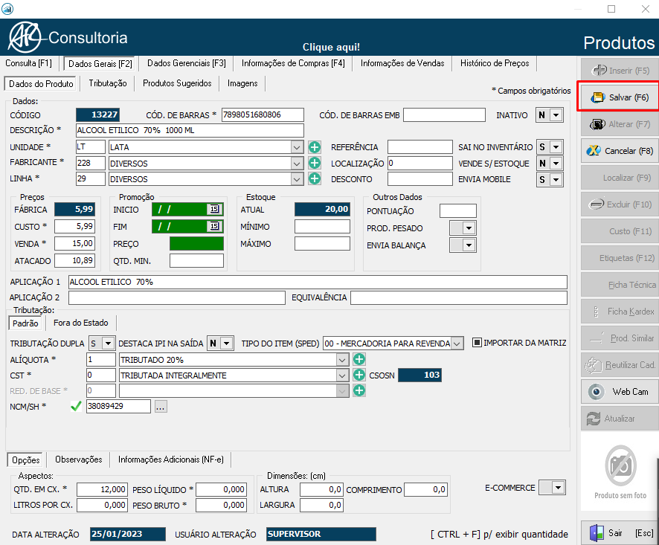Open PROD. PESADO dropdown

pos(469,228)
